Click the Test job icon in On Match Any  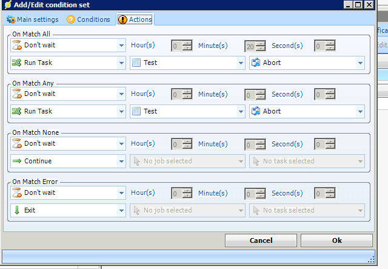point(136,111)
